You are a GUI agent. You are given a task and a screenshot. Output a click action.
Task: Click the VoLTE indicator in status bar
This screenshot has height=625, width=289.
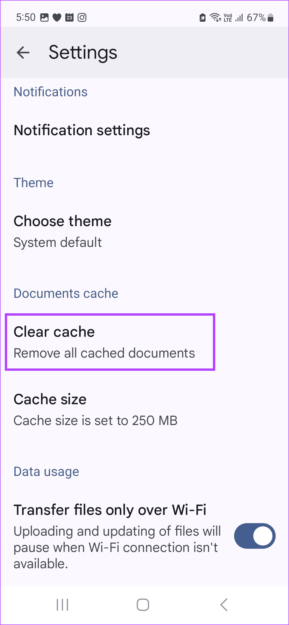click(x=227, y=17)
